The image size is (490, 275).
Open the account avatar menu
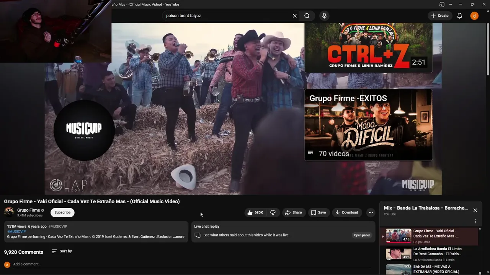474,16
